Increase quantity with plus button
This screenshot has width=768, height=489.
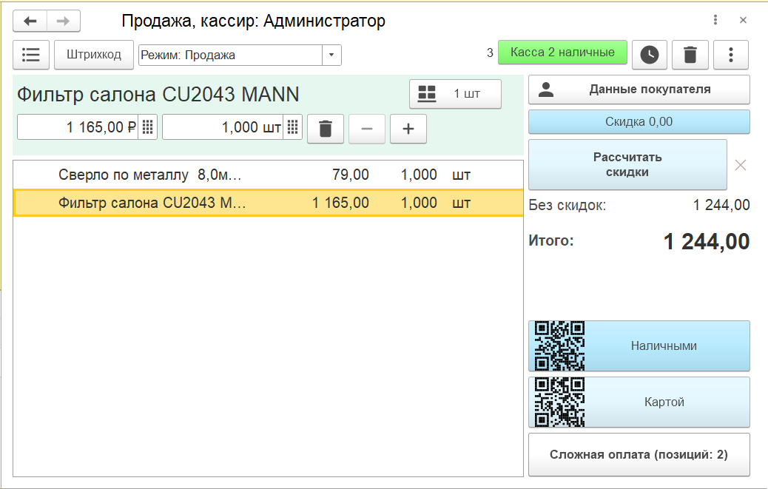click(x=408, y=129)
